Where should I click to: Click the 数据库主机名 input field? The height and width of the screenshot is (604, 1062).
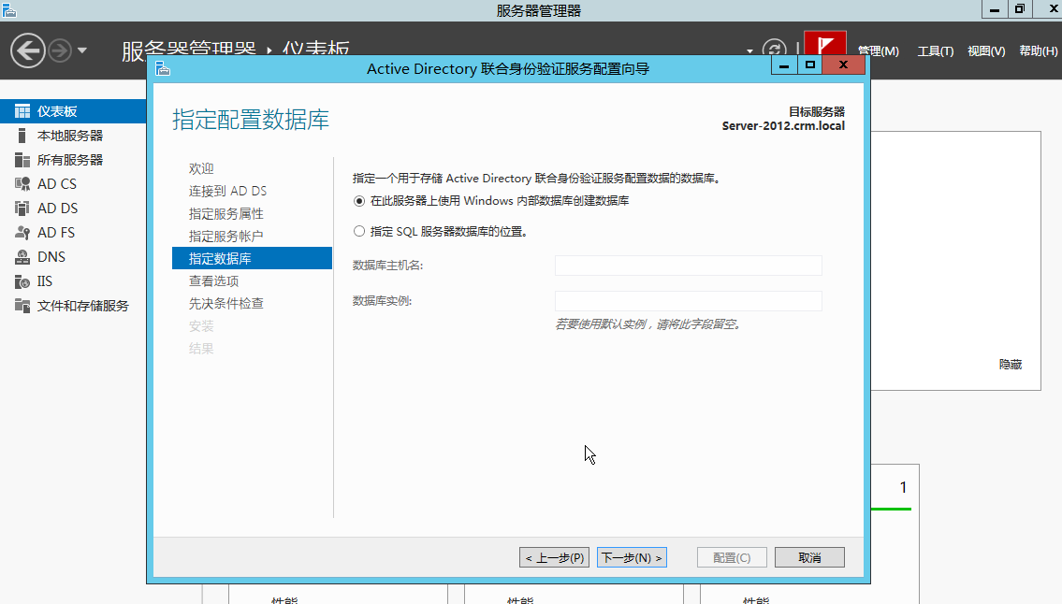pos(688,265)
